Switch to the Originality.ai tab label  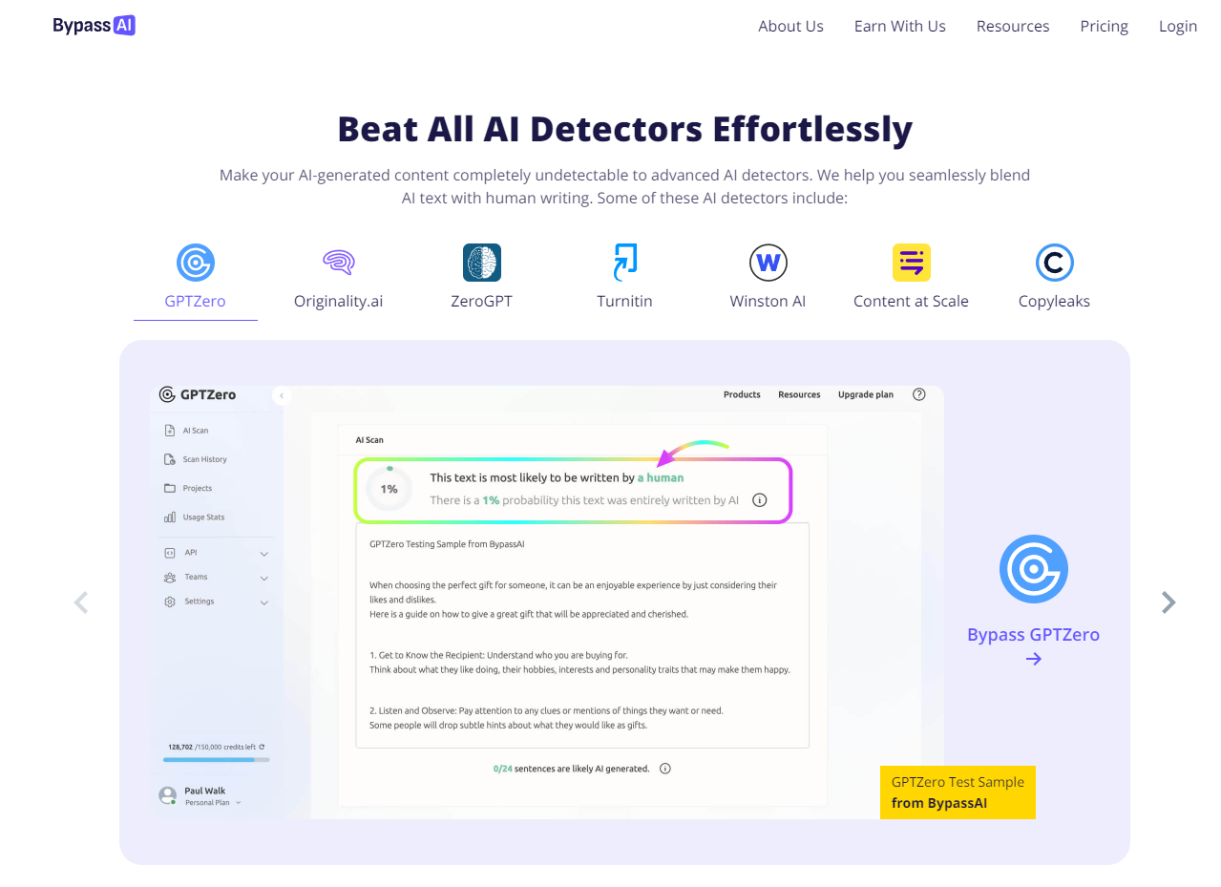coord(339,301)
